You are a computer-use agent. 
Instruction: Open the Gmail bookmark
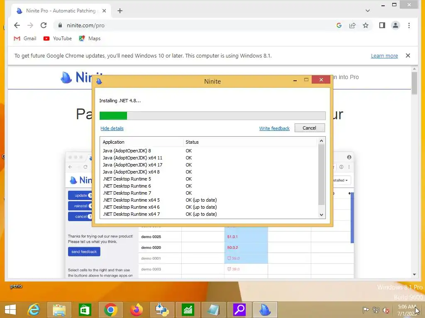(25, 39)
